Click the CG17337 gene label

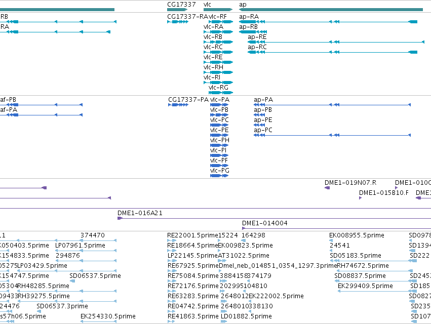click(181, 5)
